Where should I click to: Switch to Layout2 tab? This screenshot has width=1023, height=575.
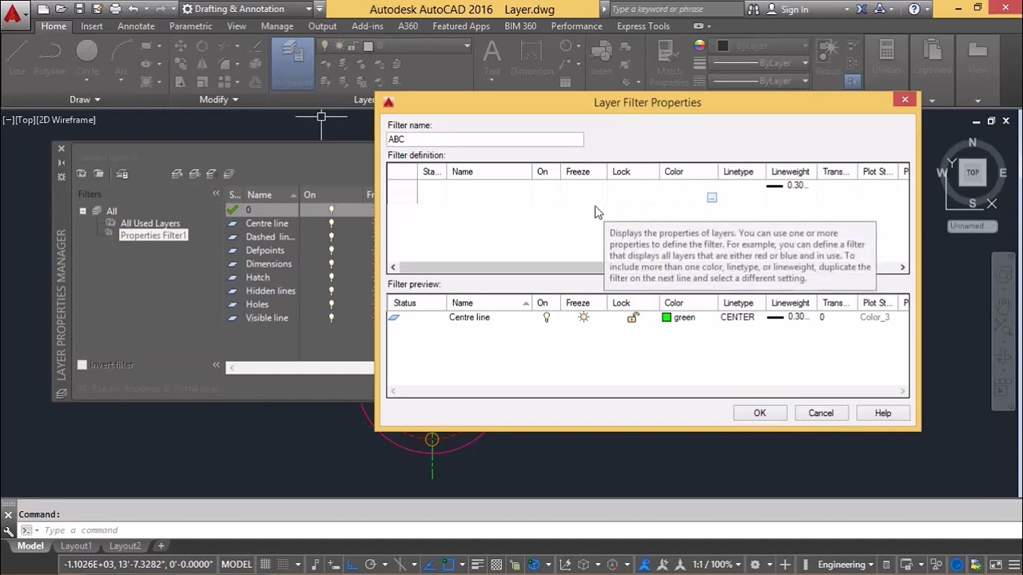(x=125, y=546)
